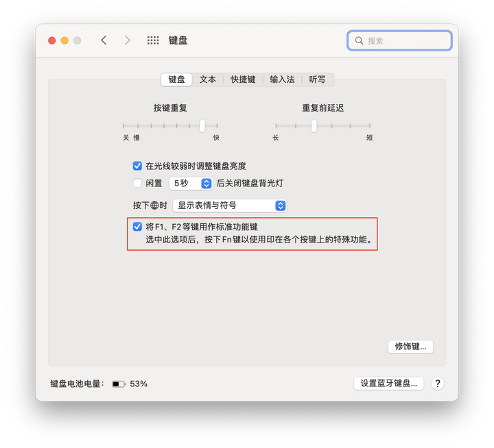This screenshot has height=448, width=494.
Task: Click the 设置蓝牙键盘... button
Action: [x=388, y=384]
